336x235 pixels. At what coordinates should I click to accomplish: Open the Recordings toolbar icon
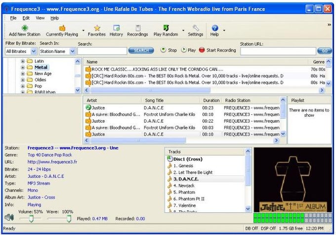coord(138,28)
